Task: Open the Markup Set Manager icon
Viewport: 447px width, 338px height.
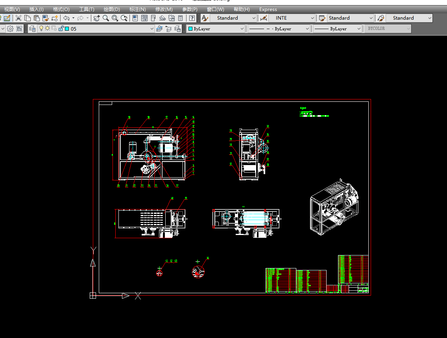Action: 171,18
